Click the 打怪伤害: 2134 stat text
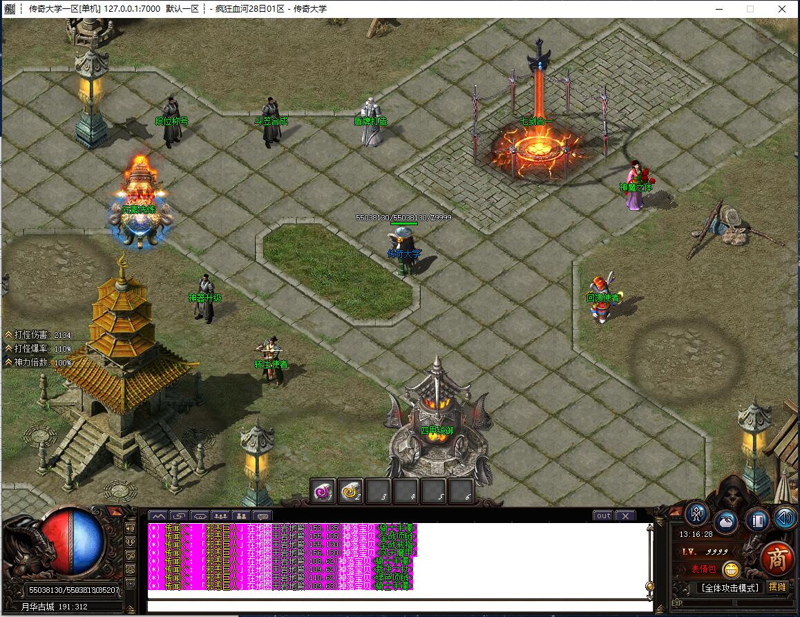The image size is (800, 617). point(42,335)
